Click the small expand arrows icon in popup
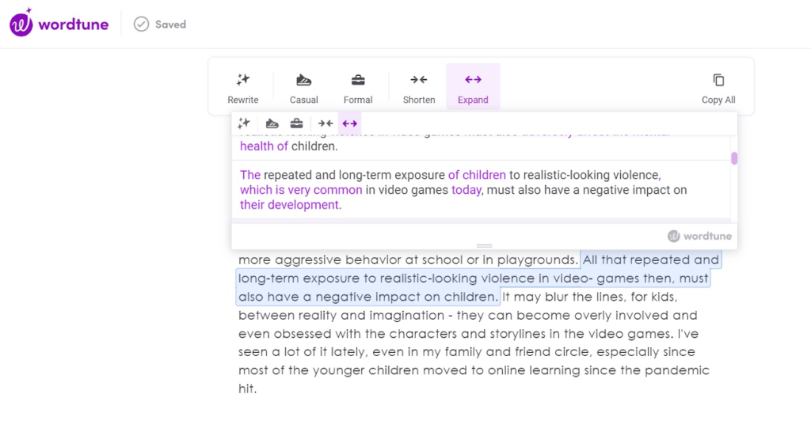The width and height of the screenshot is (811, 428). tap(349, 123)
